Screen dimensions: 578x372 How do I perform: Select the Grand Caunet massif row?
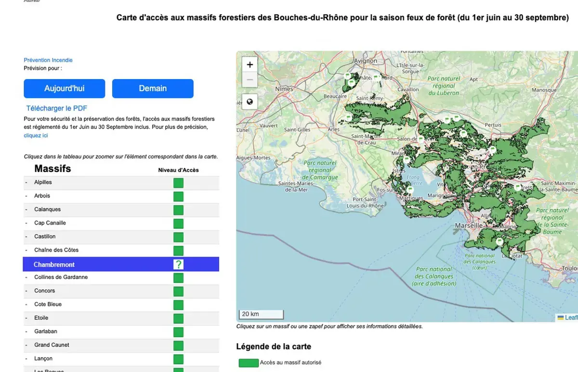click(x=121, y=345)
